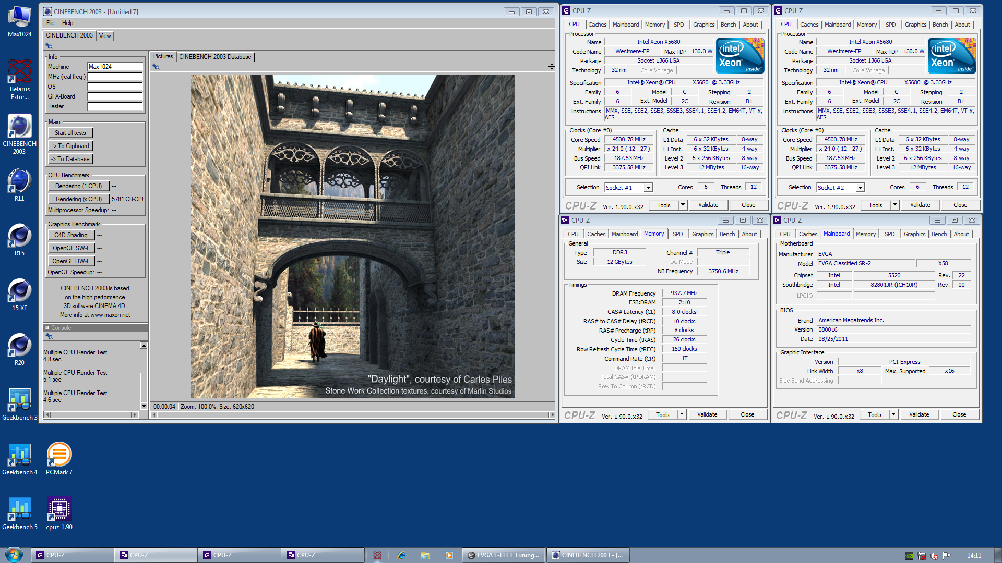This screenshot has width=1002, height=563.
Task: Expand Tools arrow in Socket #1 CPU-Z window
Action: coord(683,205)
